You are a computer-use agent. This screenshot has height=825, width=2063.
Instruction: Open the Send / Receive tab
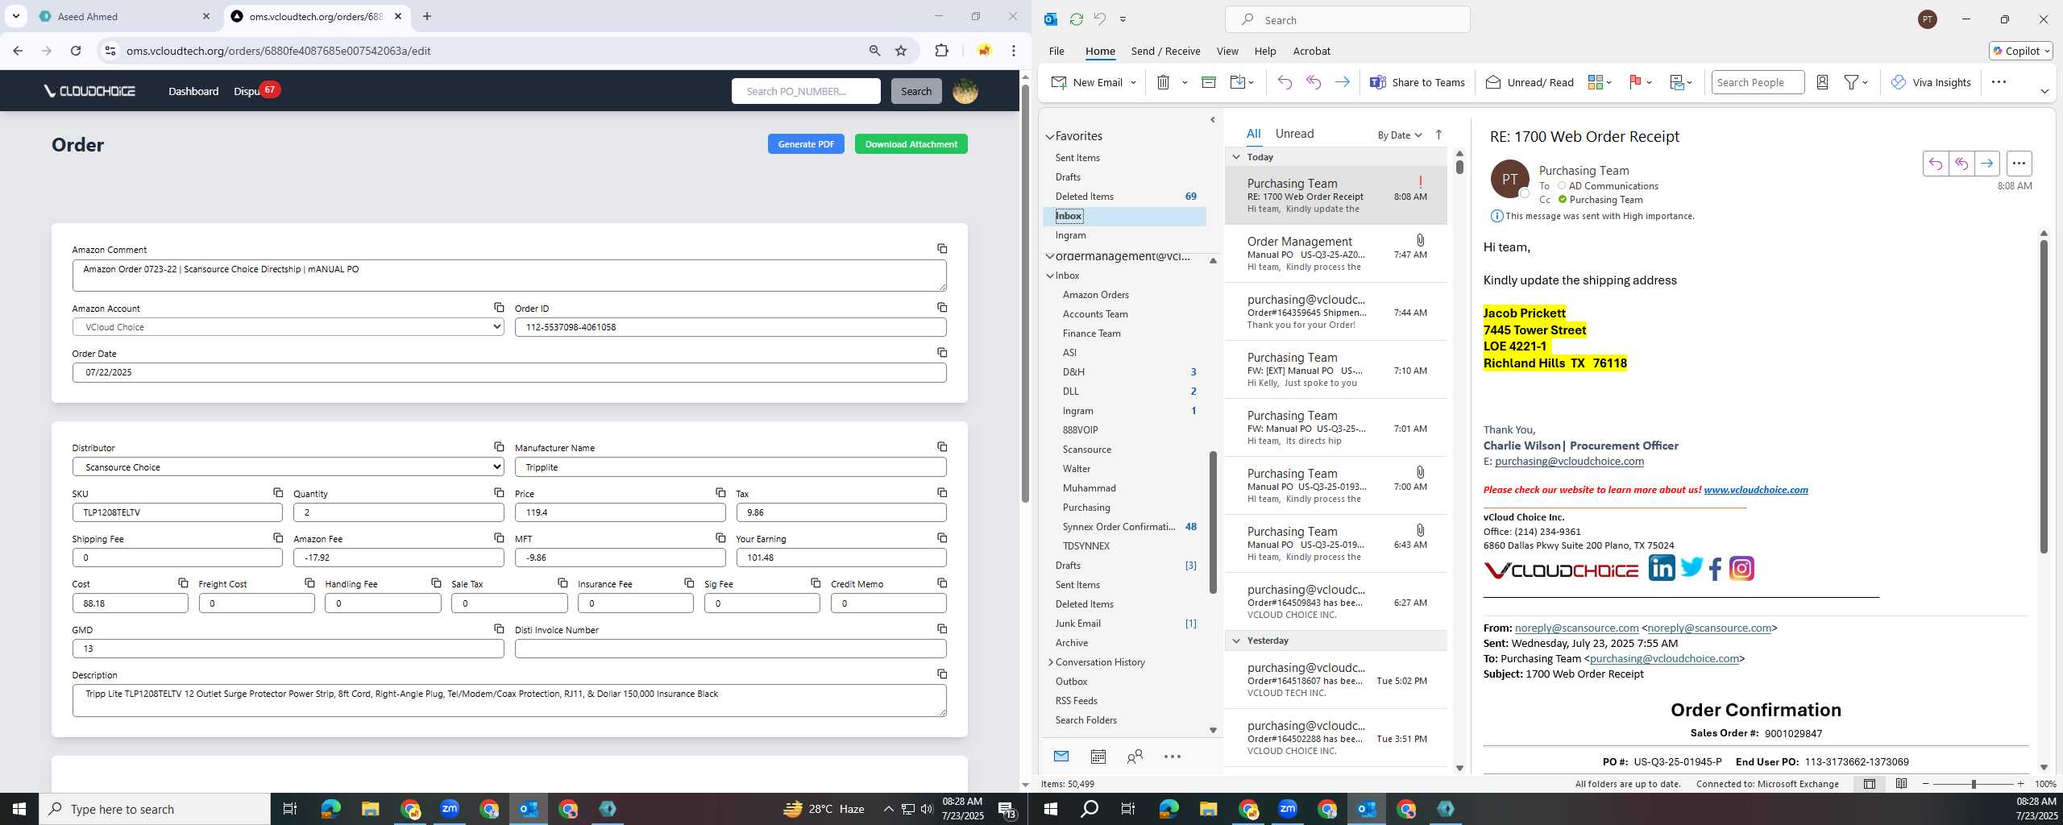coord(1165,51)
